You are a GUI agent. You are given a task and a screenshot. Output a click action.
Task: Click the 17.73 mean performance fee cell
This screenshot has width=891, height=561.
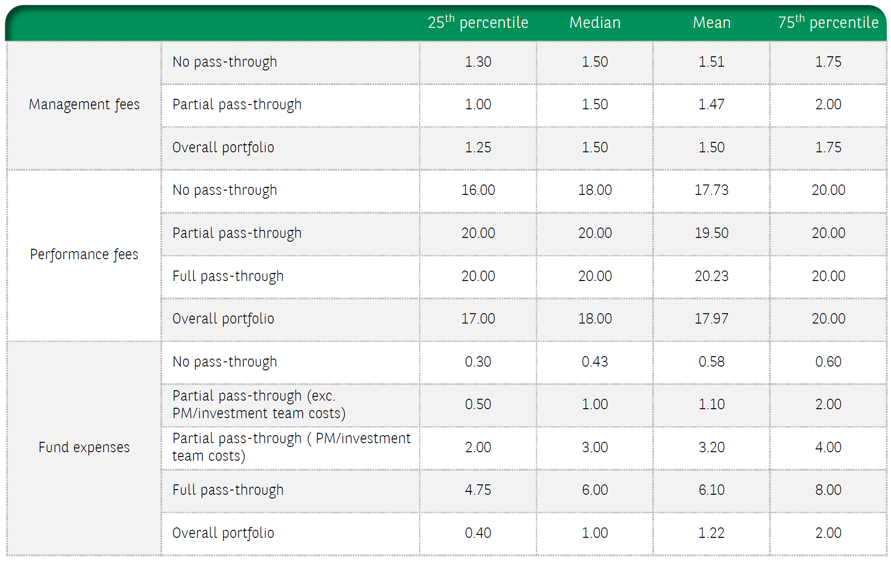point(711,190)
